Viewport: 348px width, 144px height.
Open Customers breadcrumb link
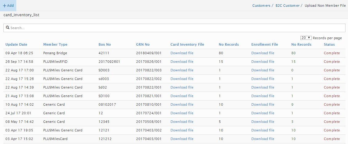261,6
